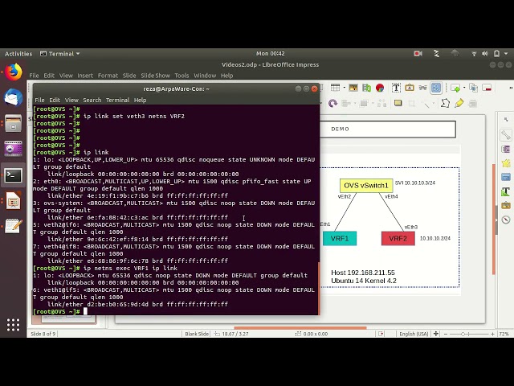Click the zoom out minus in status bar
Screen dimensions: 514x386
tap(446, 334)
